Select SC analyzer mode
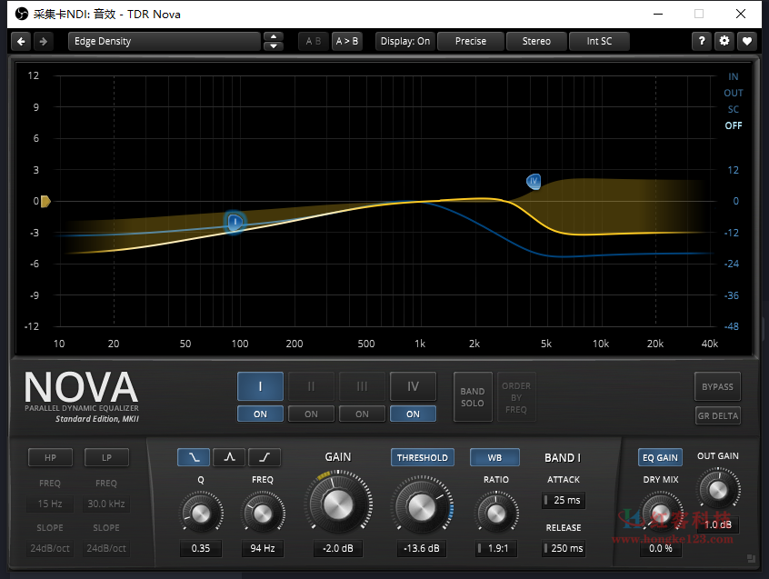The width and height of the screenshot is (769, 579). tap(734, 109)
